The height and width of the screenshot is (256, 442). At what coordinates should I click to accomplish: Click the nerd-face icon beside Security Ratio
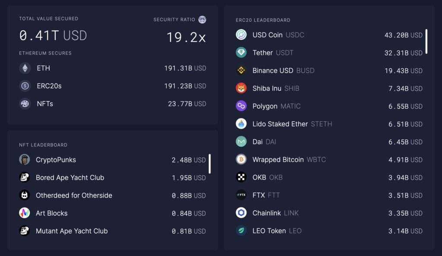(202, 19)
